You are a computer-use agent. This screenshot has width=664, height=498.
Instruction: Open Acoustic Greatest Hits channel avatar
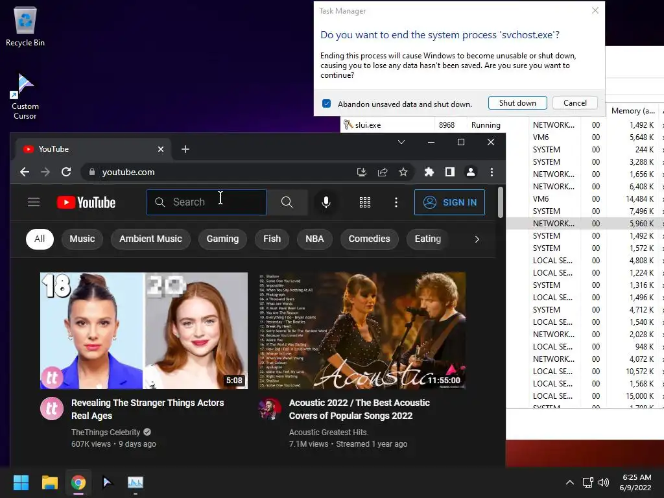(270, 409)
